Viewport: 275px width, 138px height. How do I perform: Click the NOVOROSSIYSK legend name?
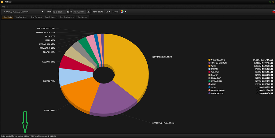[218, 60]
